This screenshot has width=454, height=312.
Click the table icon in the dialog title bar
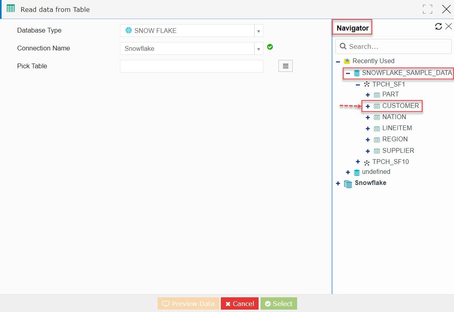[11, 8]
